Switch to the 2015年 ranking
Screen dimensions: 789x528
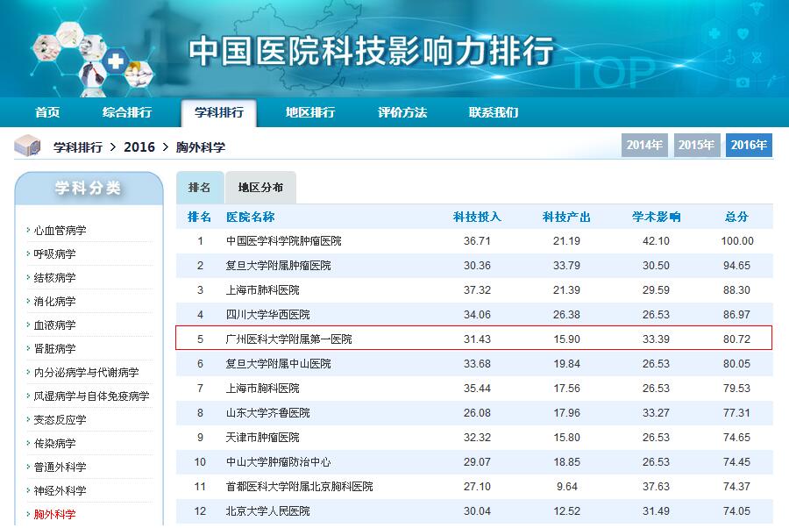tap(696, 145)
